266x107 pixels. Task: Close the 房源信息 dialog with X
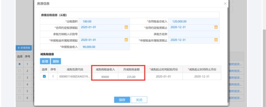pos(225,4)
